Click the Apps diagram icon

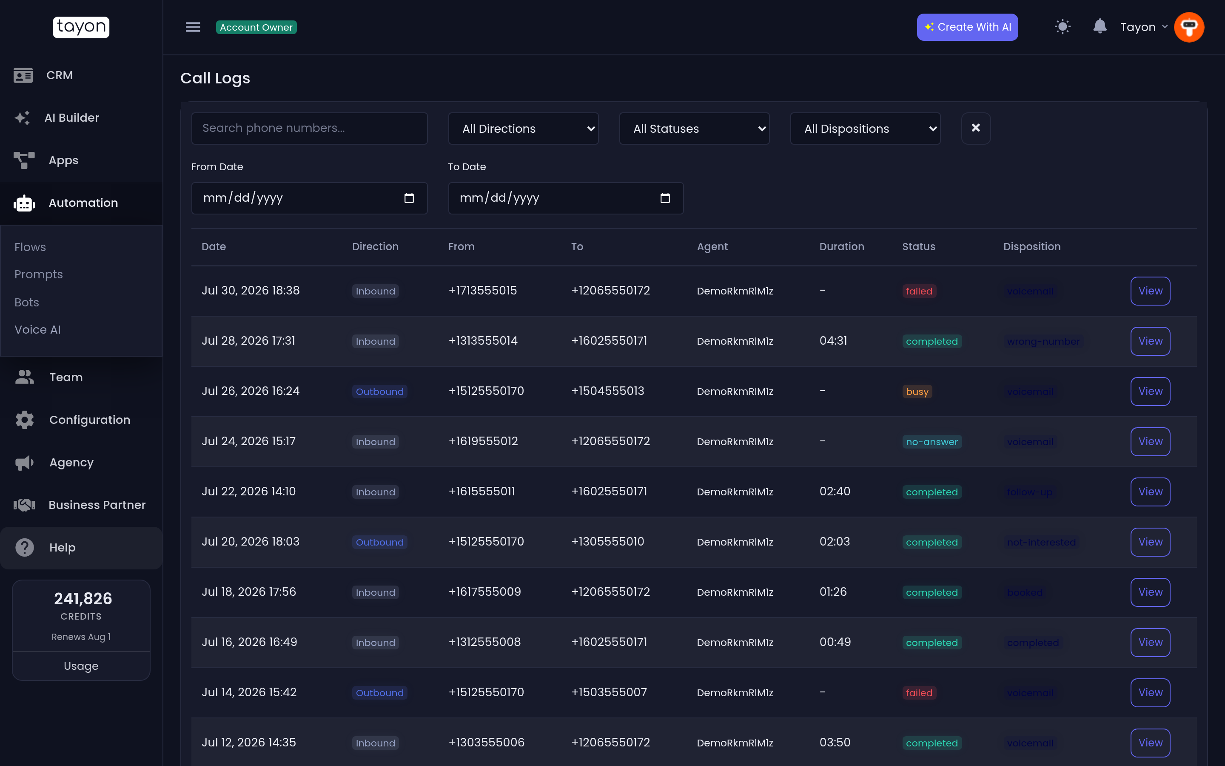pyautogui.click(x=24, y=160)
